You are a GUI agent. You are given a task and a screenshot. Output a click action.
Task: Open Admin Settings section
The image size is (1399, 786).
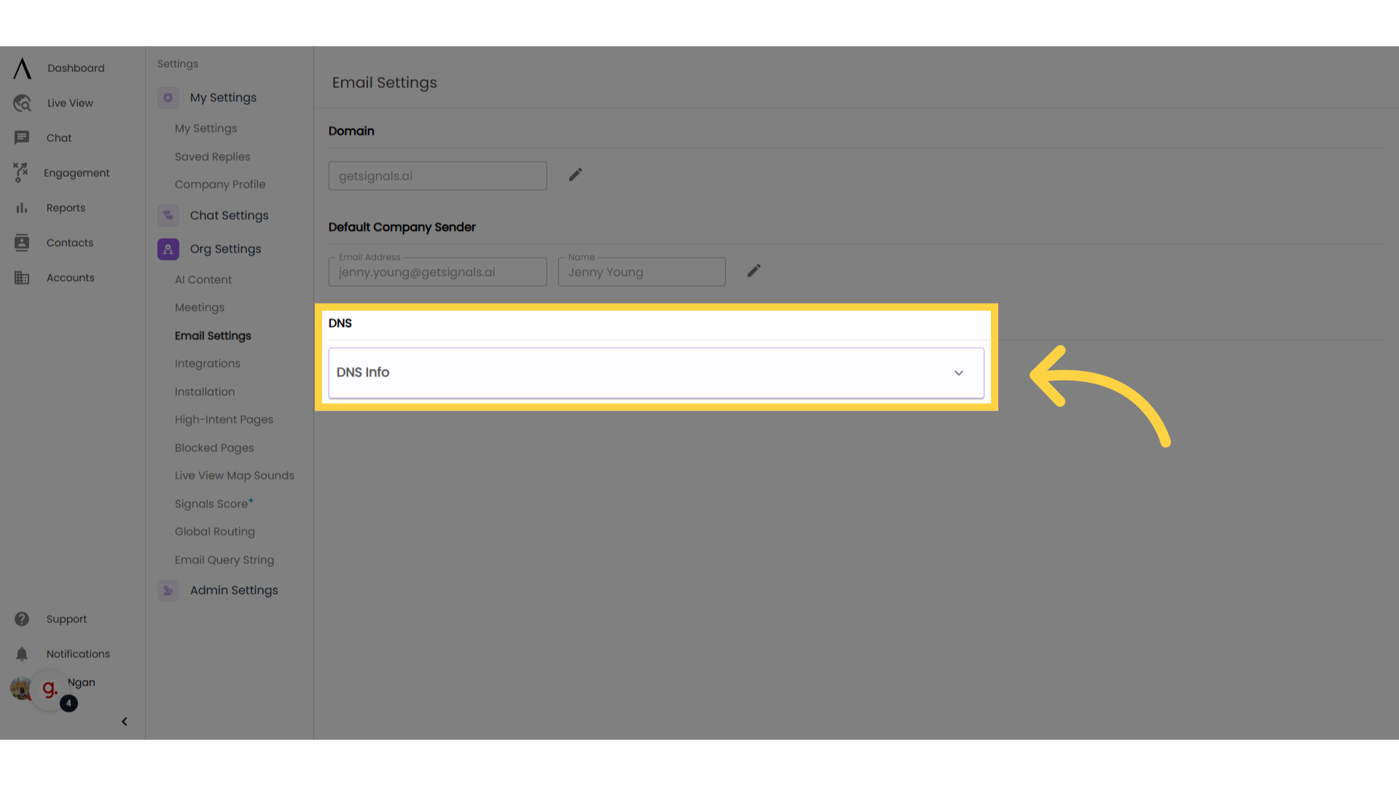pyautogui.click(x=233, y=589)
